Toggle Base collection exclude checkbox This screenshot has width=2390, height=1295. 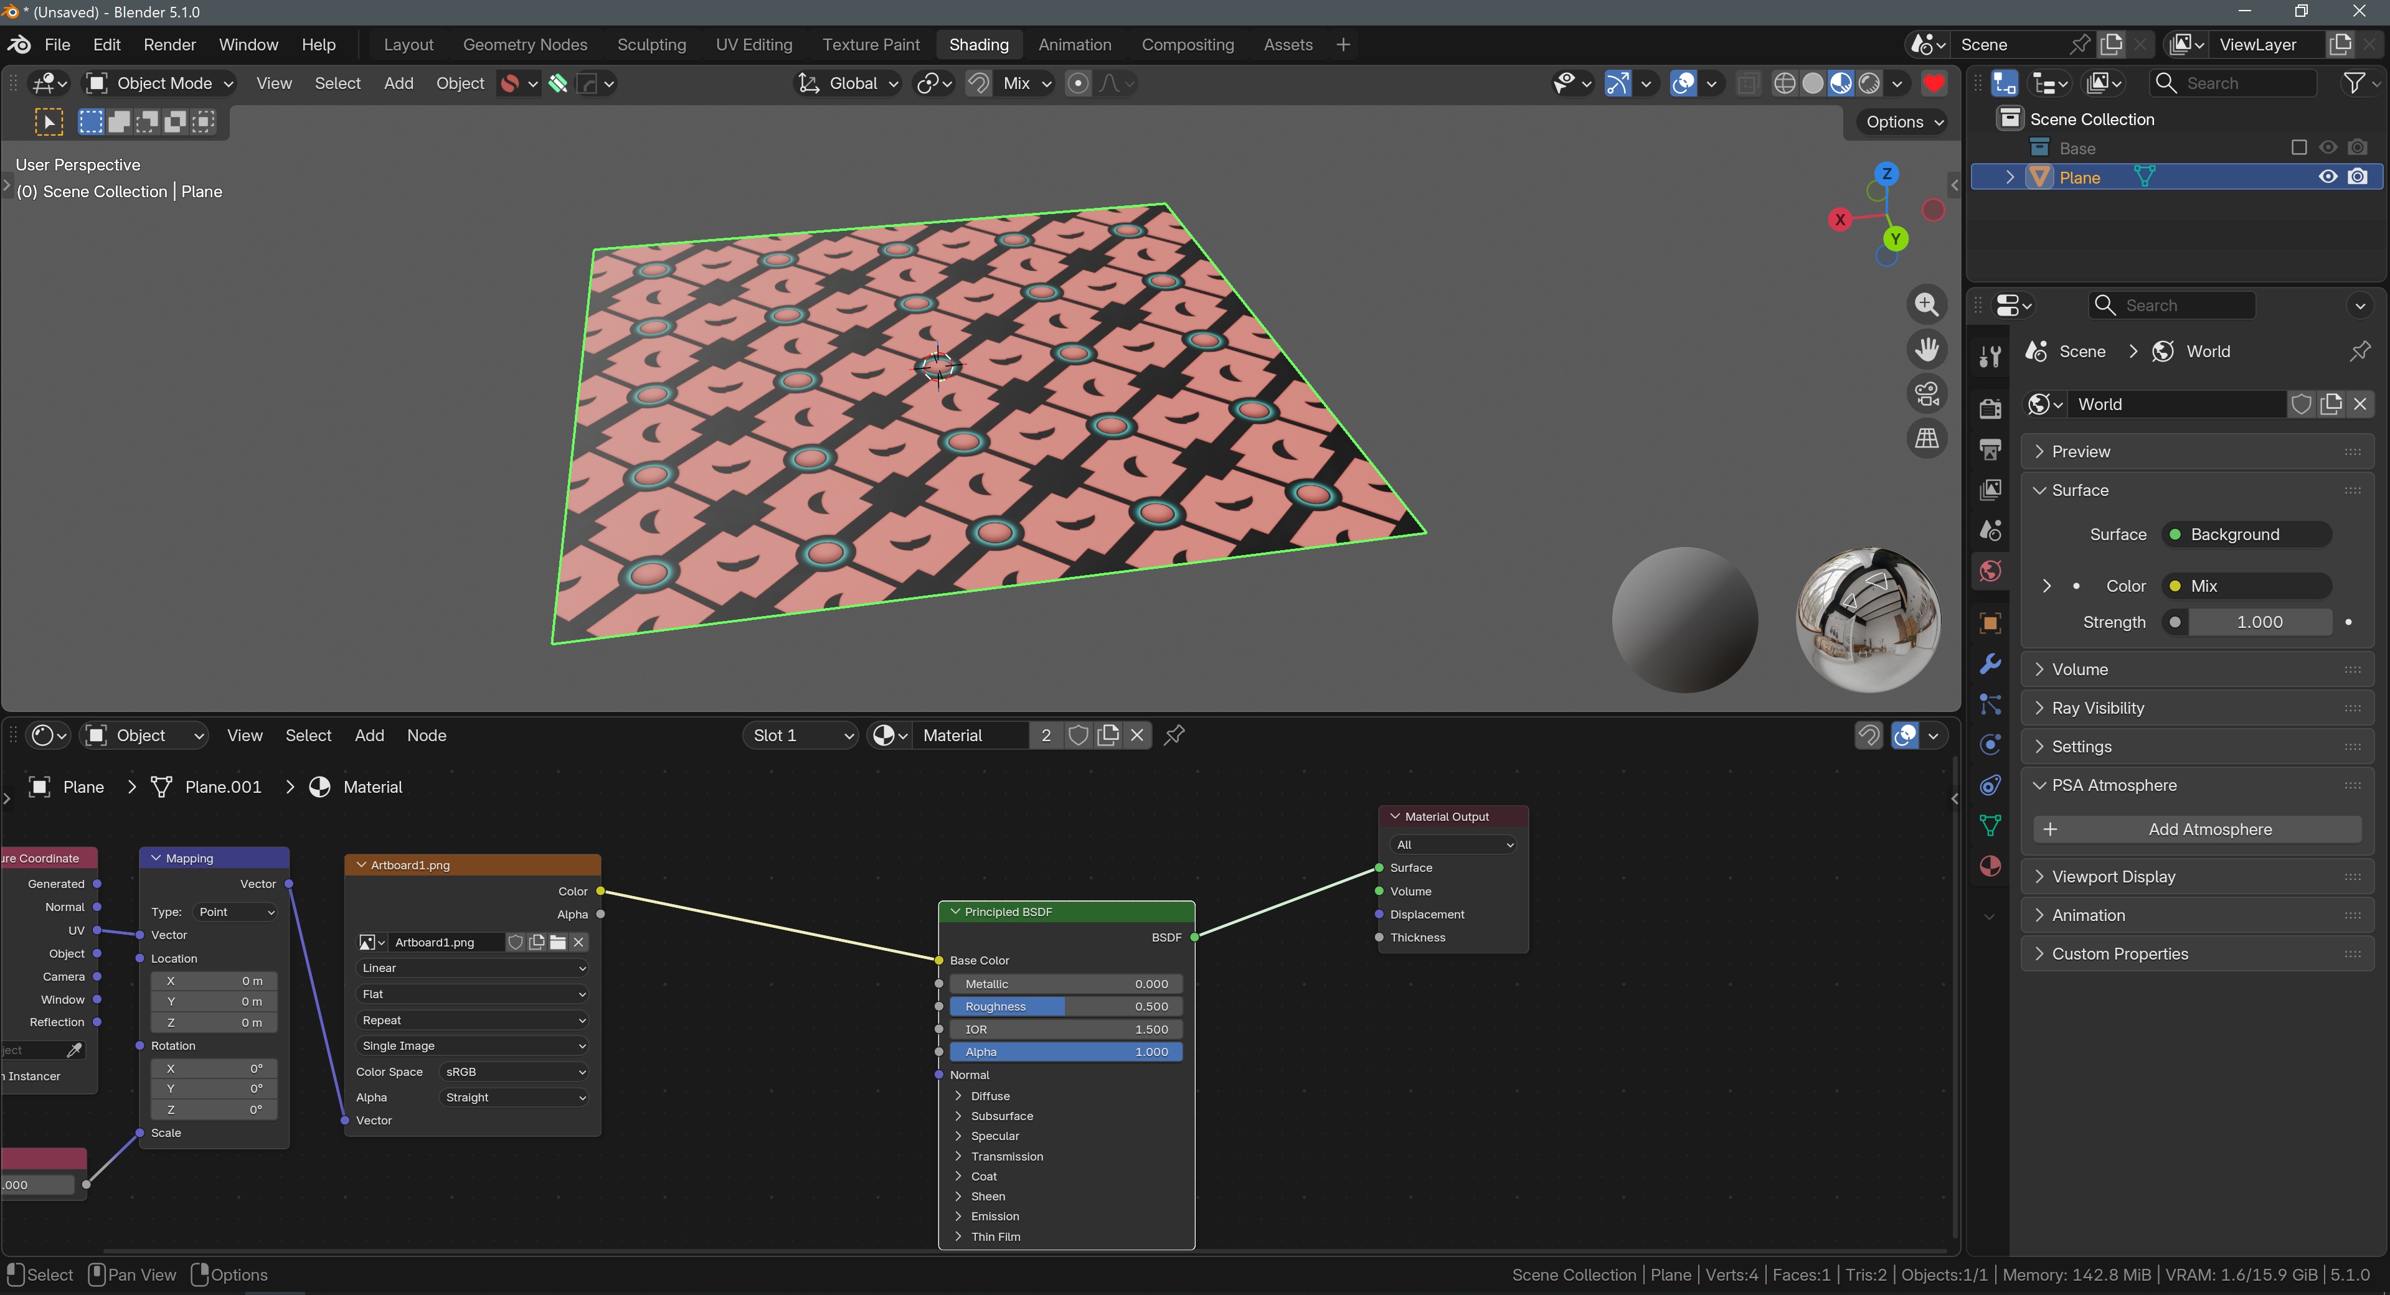pos(2299,147)
